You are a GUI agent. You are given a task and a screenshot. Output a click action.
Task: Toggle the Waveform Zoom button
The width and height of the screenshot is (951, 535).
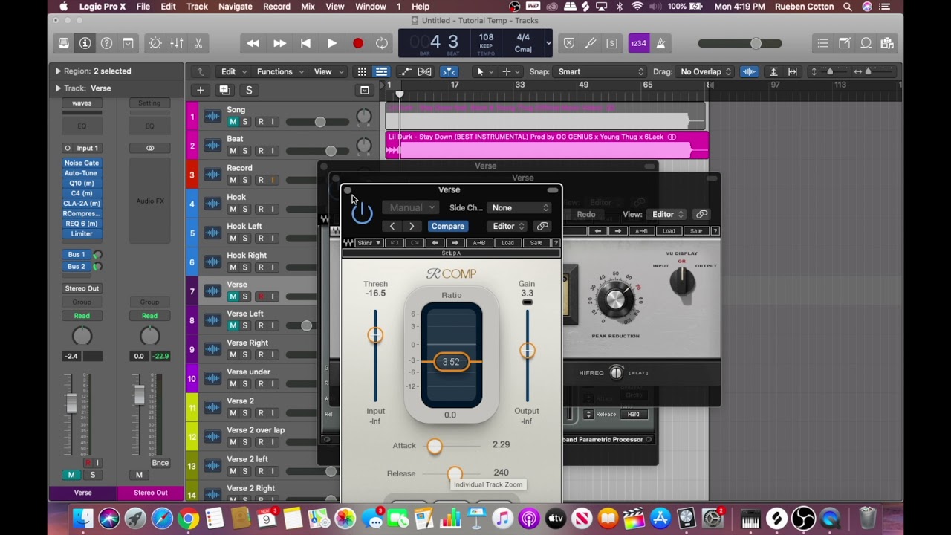(749, 71)
